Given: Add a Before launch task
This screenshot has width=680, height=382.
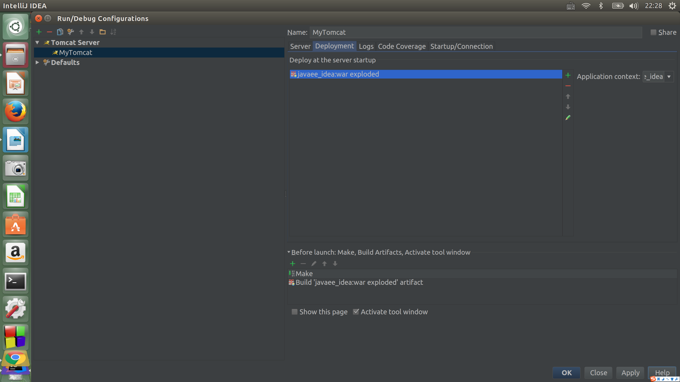Looking at the screenshot, I should (292, 264).
